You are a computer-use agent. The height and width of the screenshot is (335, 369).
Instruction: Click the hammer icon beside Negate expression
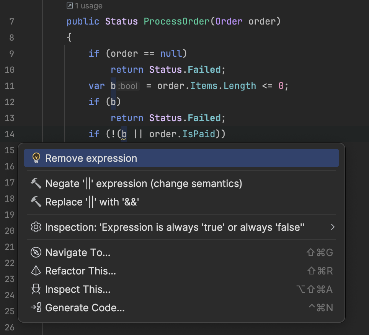[36, 184]
